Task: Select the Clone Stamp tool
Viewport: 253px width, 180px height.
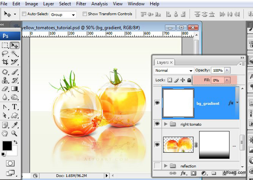Action: [5, 80]
